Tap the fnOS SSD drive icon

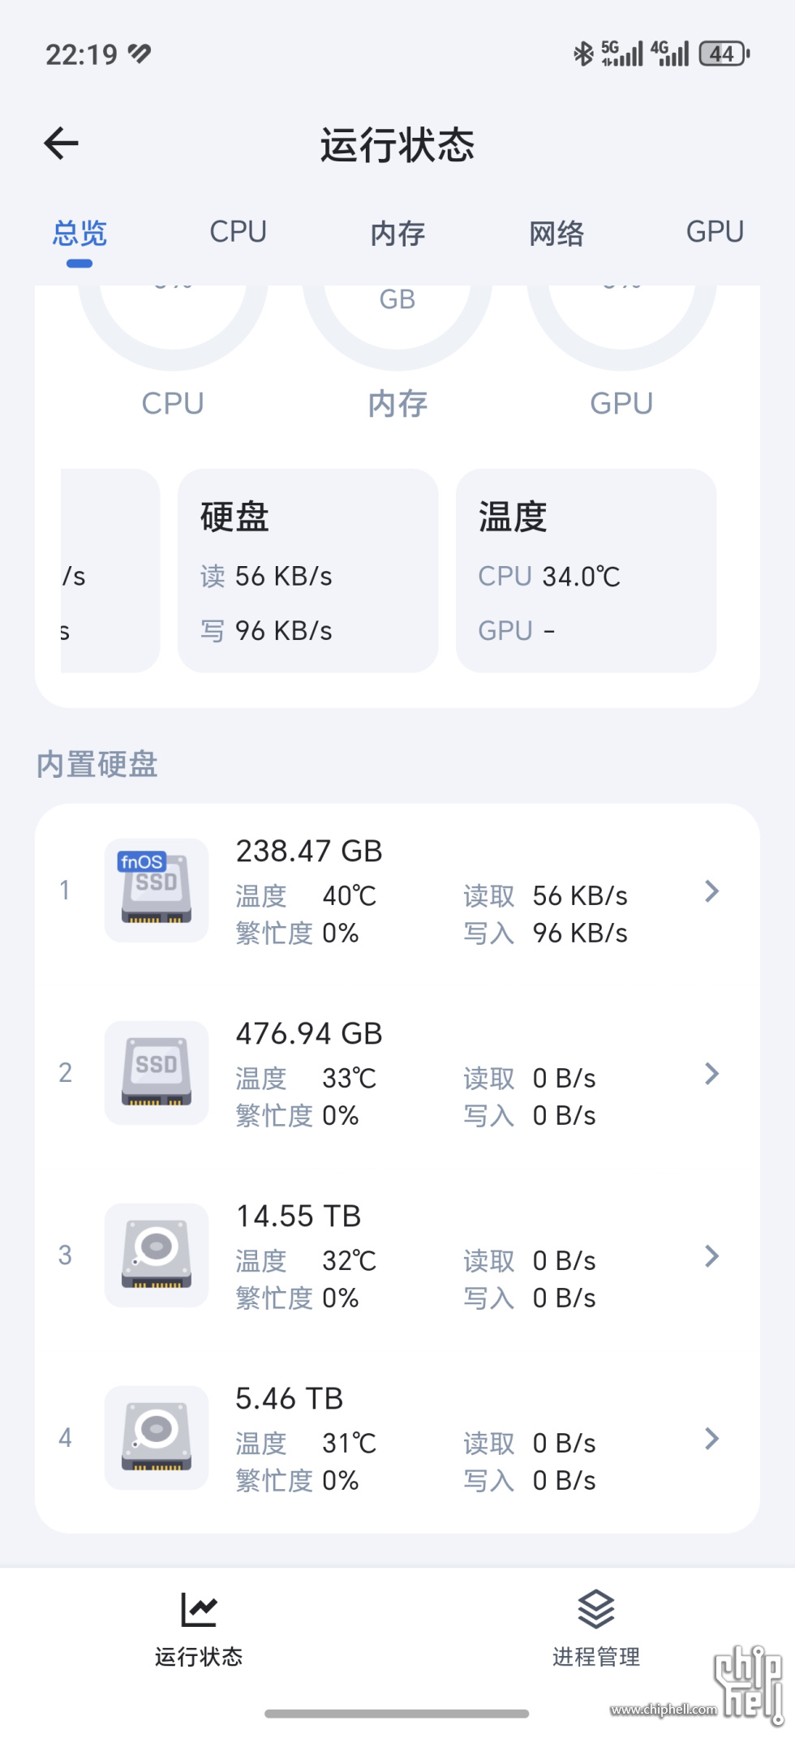156,890
